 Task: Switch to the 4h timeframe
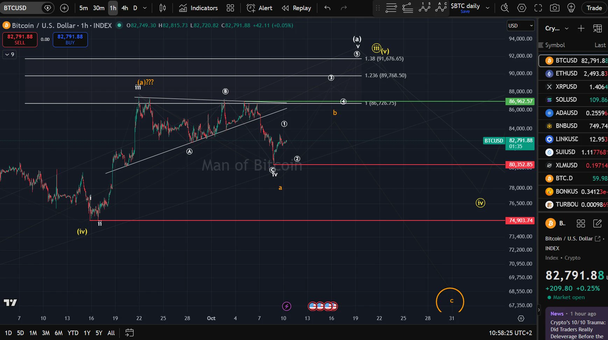tap(125, 8)
